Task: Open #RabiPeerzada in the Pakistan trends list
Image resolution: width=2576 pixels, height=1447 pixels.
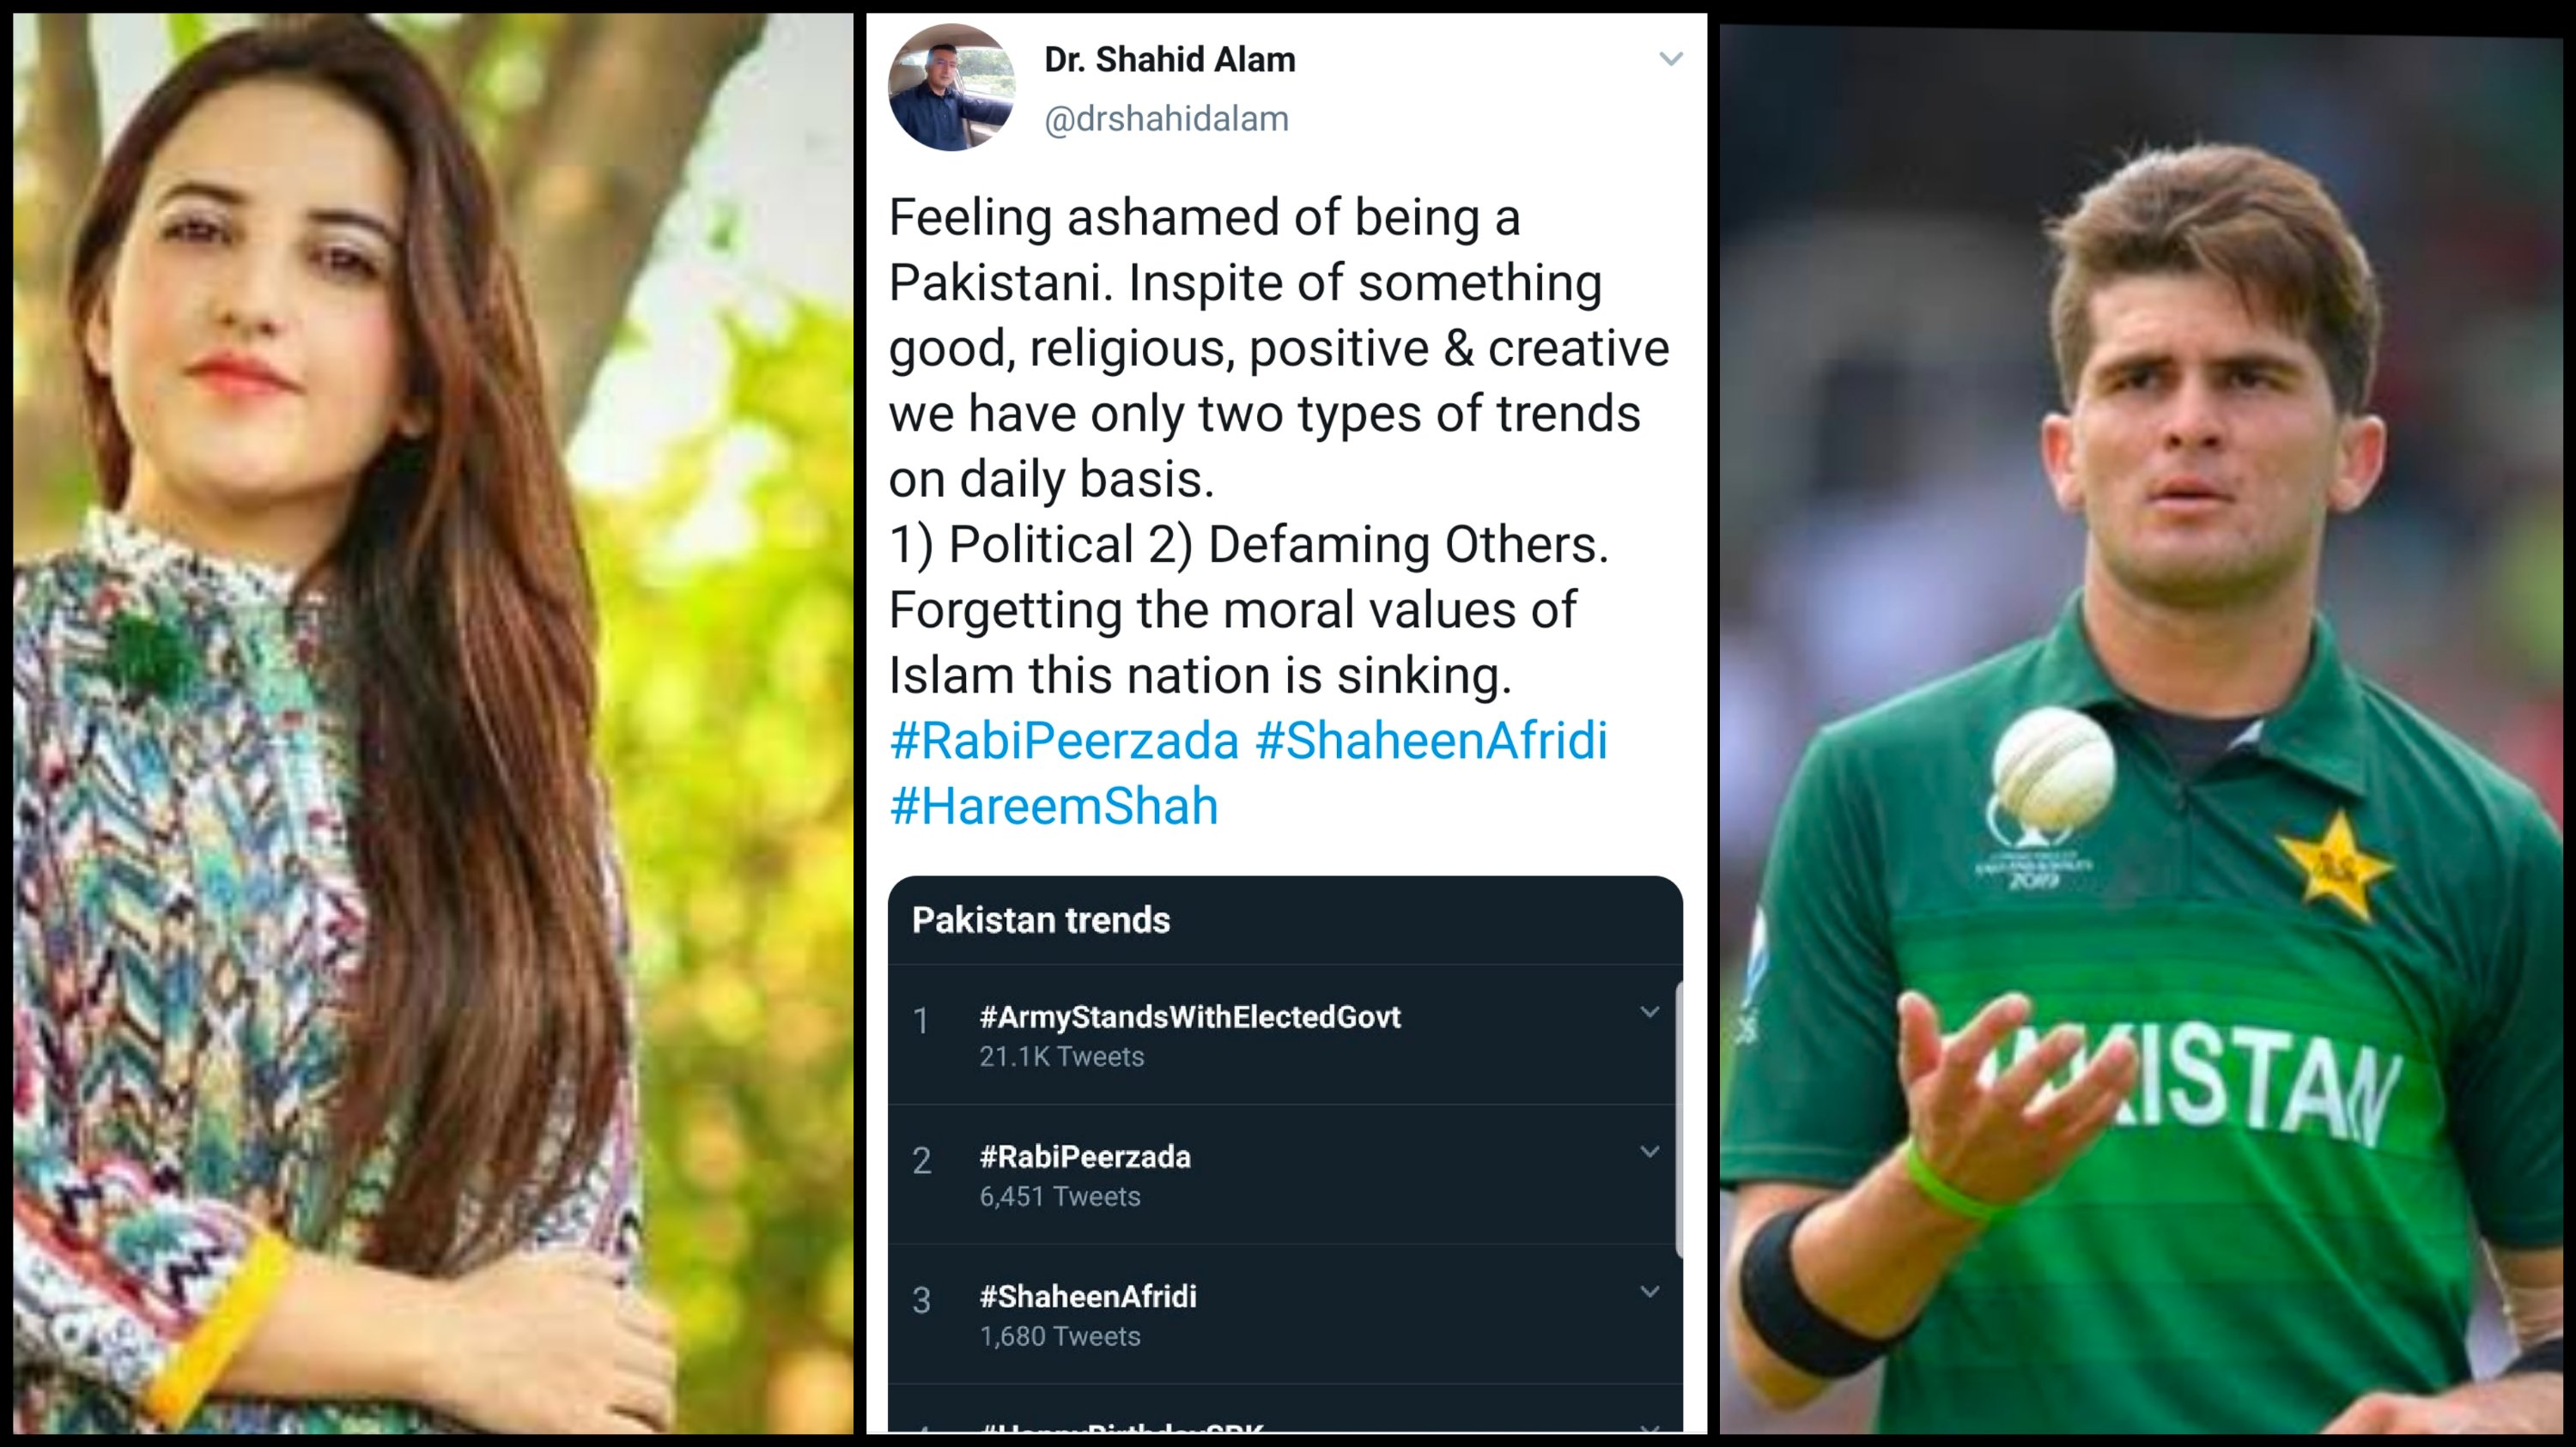Action: (1085, 1157)
